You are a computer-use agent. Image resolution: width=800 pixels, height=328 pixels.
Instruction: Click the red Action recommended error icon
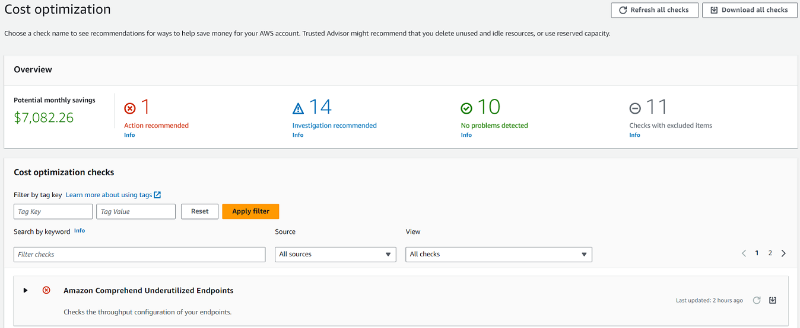tap(130, 108)
